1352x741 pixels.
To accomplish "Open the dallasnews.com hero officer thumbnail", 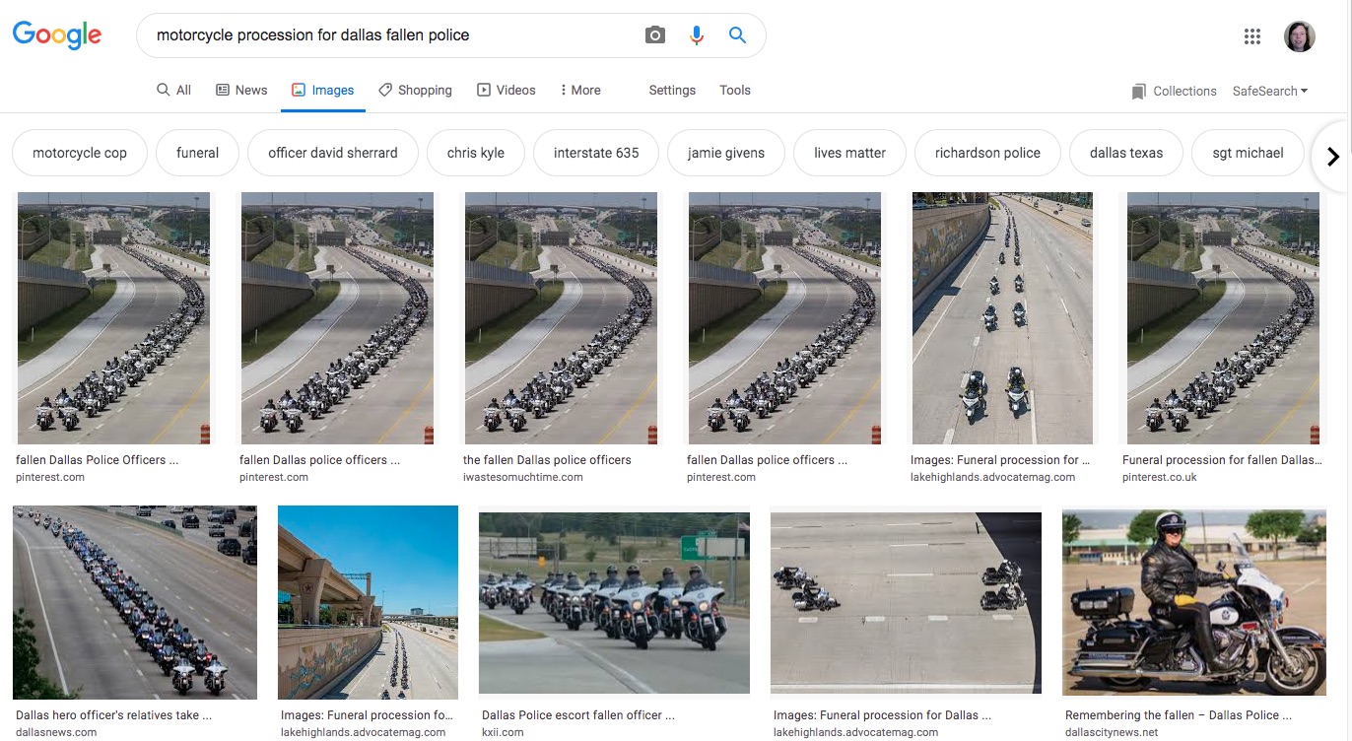I will [135, 603].
